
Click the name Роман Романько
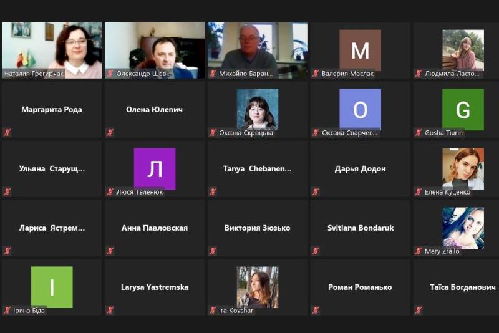click(361, 287)
